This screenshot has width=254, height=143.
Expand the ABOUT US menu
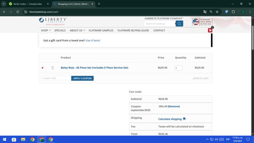(78, 31)
